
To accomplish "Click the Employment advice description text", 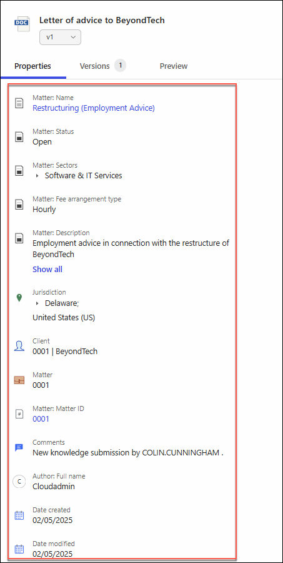I will (x=131, y=248).
